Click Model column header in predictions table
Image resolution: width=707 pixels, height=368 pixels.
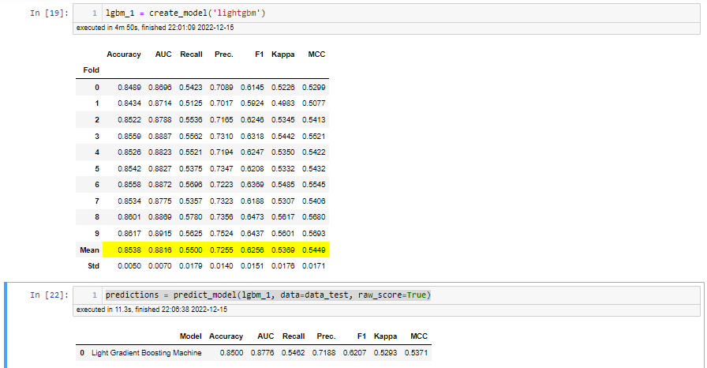(190, 336)
